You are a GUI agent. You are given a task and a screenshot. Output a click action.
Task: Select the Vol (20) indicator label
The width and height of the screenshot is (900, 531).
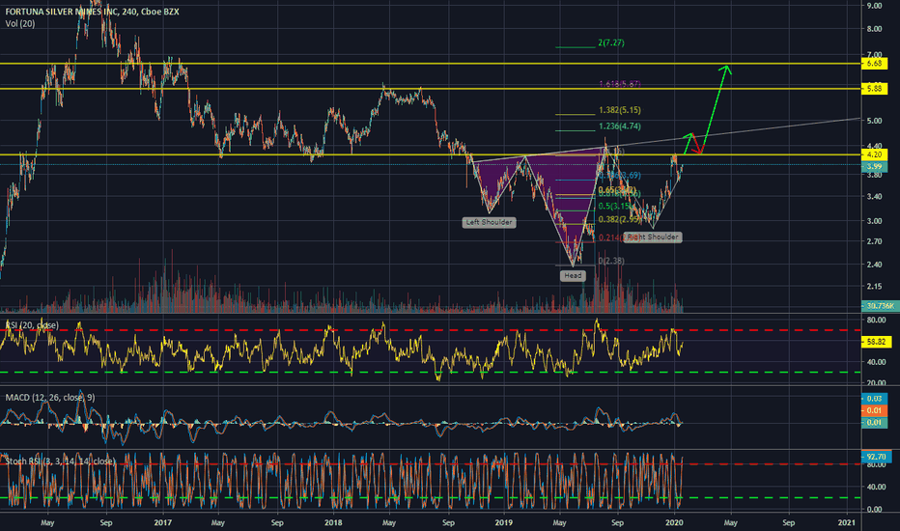coord(20,23)
